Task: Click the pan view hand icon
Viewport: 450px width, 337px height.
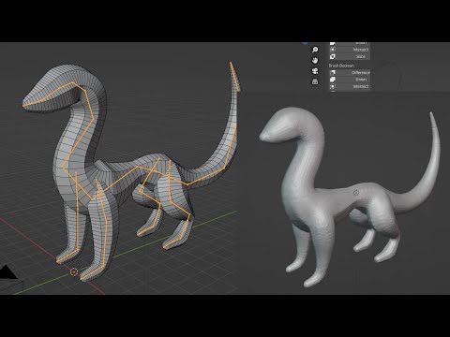Action: coord(315,60)
